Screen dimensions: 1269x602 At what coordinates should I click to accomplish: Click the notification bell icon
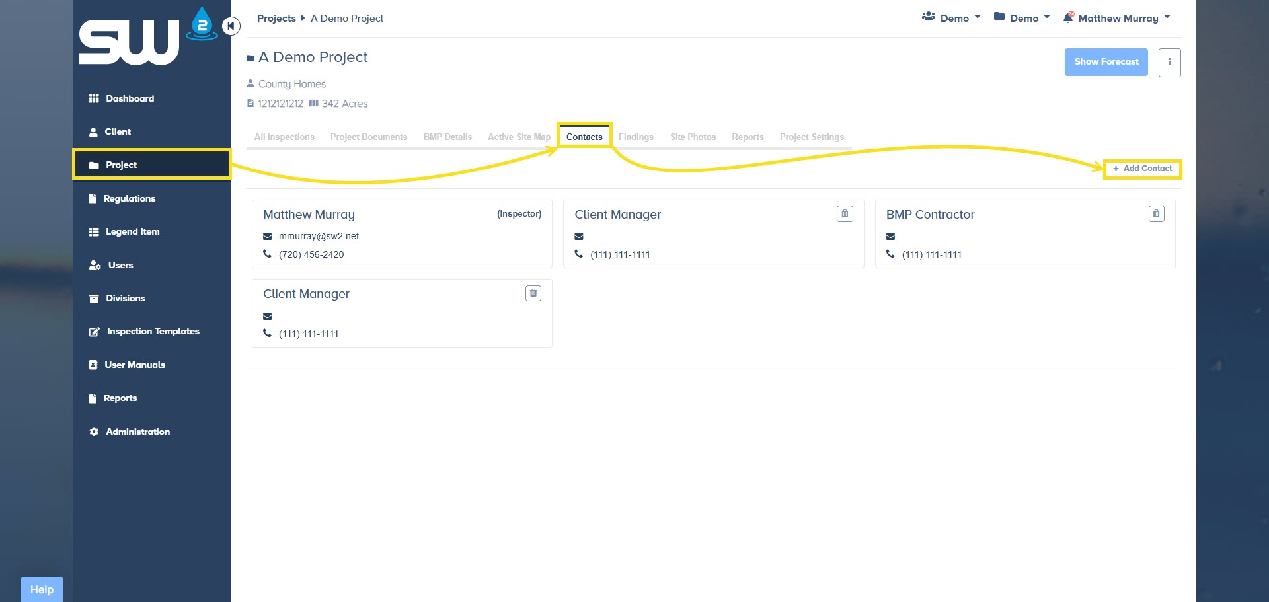[1068, 18]
